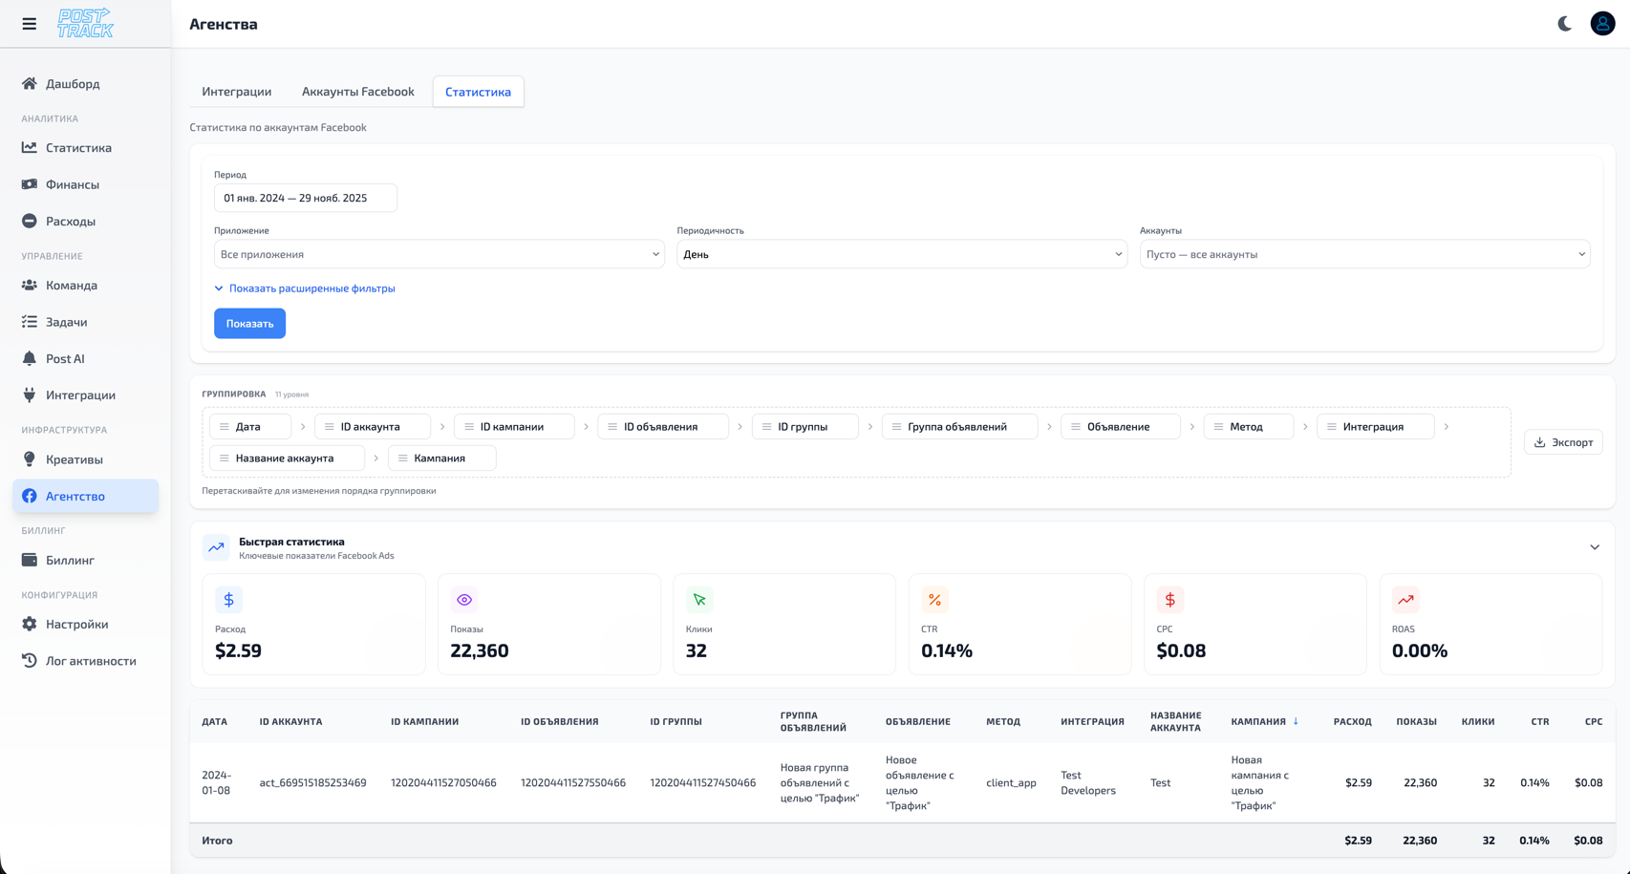Click the Post Track logo
1630x874 pixels.
85,24
